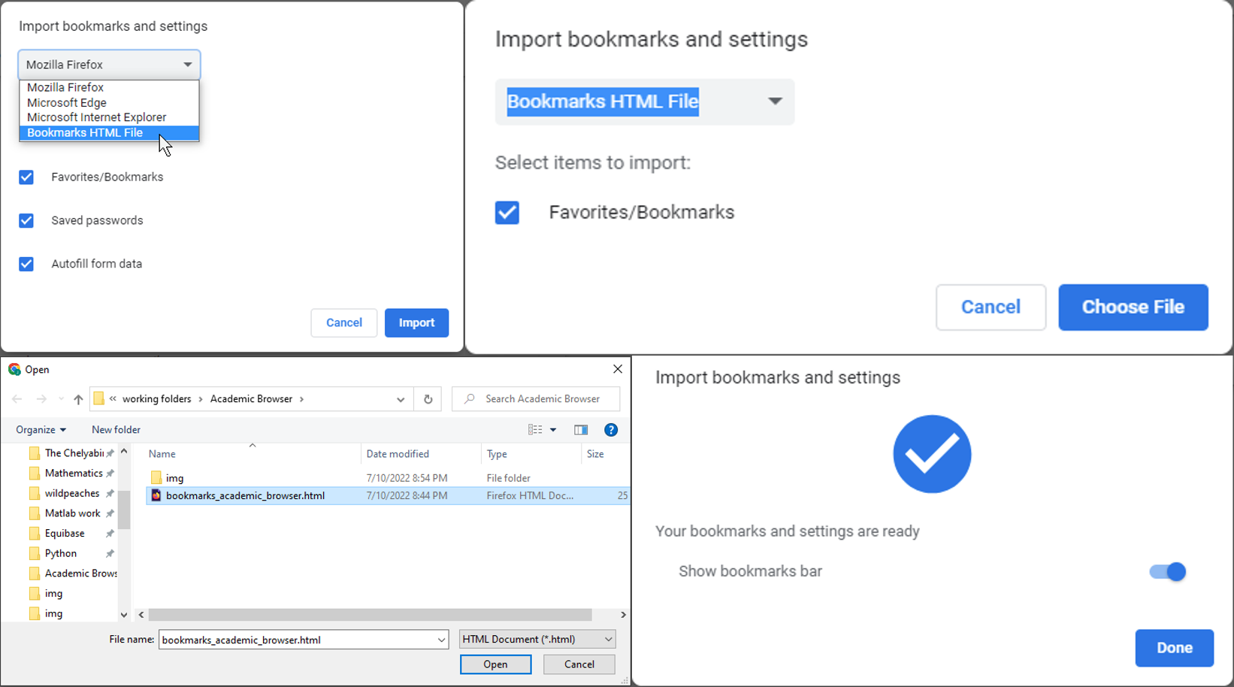The height and width of the screenshot is (687, 1234).
Task: Open the help icon in Open dialog
Action: (x=611, y=430)
